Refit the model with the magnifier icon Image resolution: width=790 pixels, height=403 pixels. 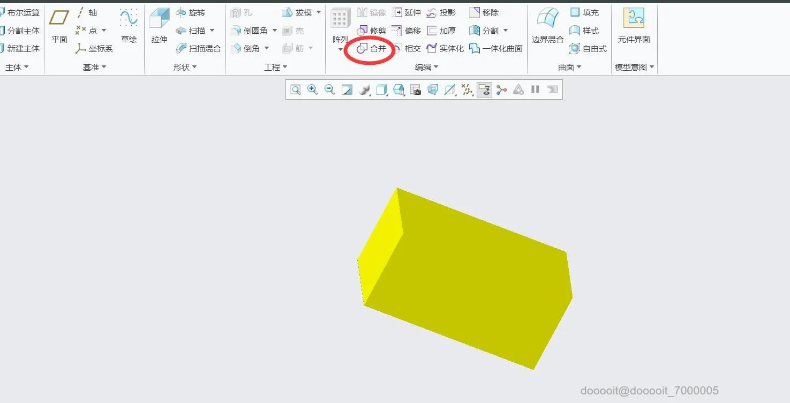296,89
